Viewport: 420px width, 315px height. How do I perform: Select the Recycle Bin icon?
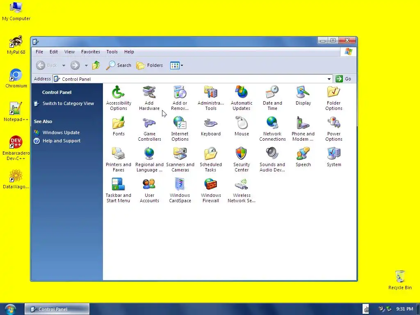400,280
